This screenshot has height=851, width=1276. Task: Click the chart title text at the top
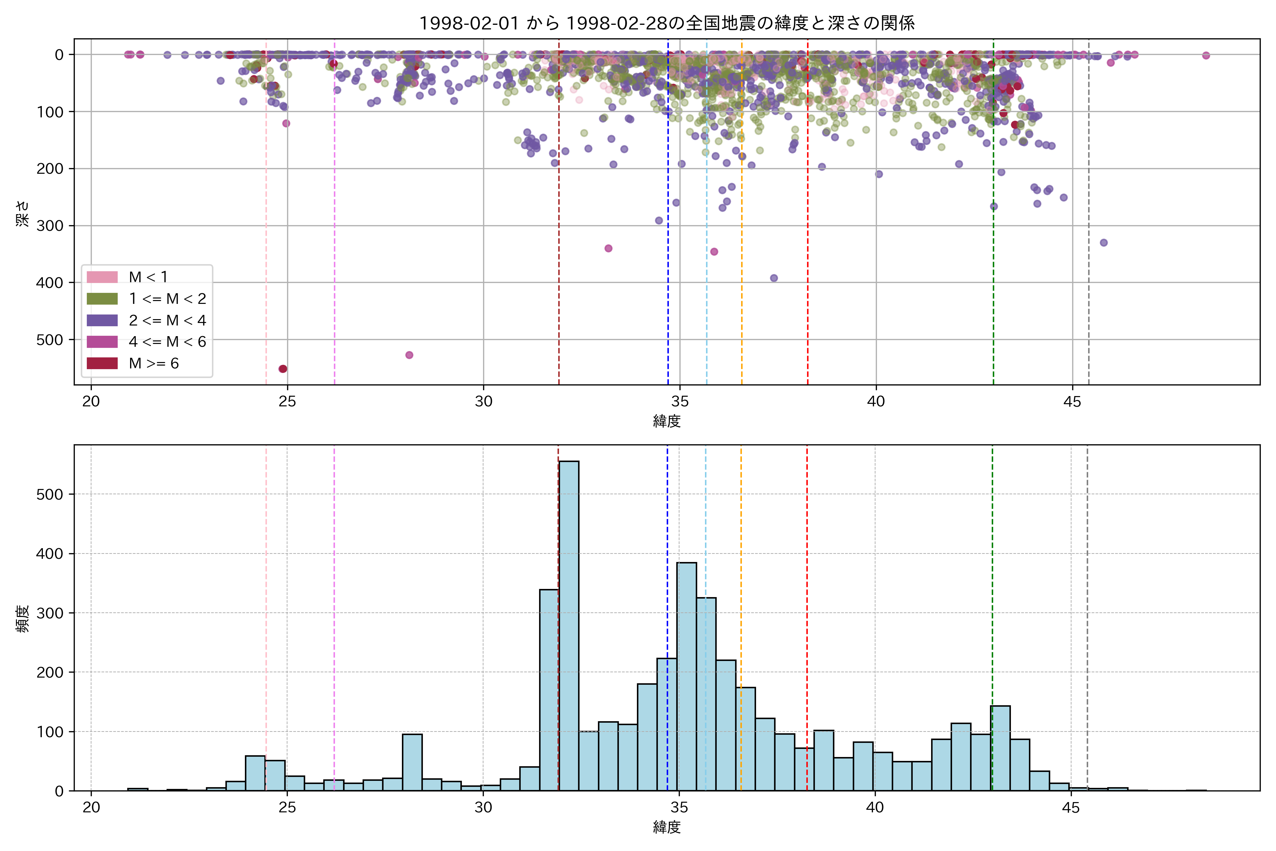667,23
